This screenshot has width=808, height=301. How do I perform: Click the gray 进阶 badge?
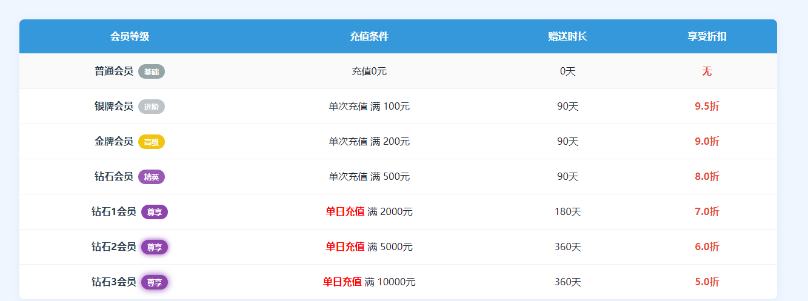[x=152, y=107]
